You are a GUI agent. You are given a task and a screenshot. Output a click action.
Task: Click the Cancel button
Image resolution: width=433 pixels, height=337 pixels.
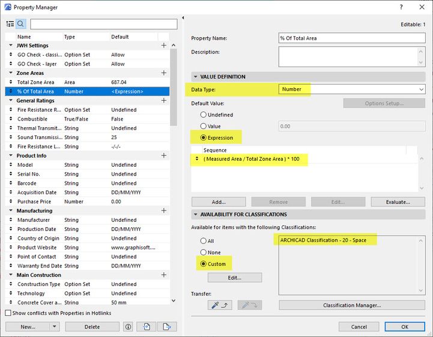359,327
